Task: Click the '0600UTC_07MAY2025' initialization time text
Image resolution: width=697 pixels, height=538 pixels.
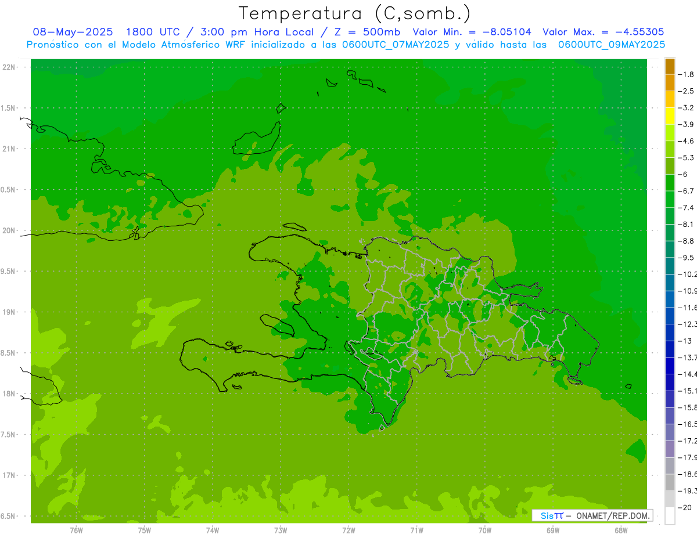Action: pos(396,45)
